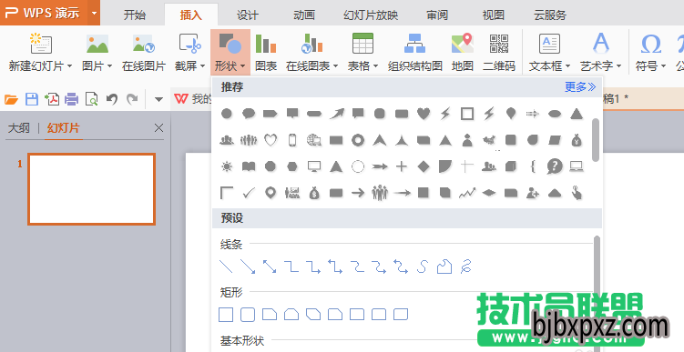Close the slide thumbnail pane
The image size is (684, 352).
tap(158, 127)
